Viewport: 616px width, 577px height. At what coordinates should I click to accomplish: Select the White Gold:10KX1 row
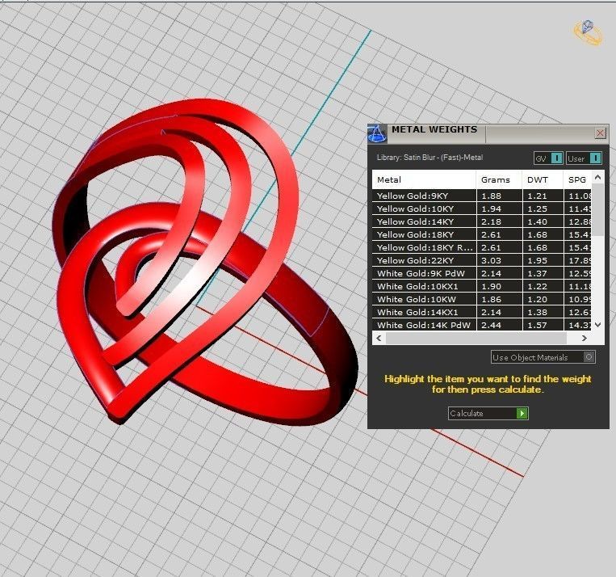pyautogui.click(x=482, y=286)
